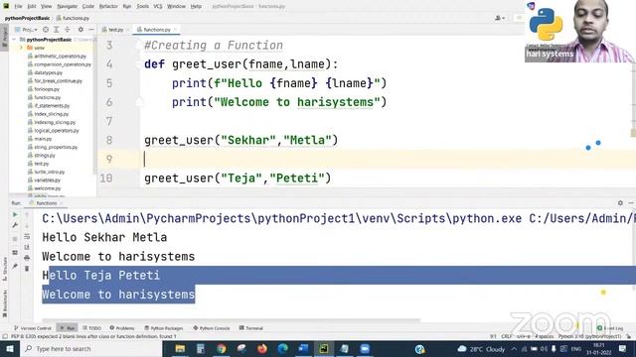The width and height of the screenshot is (636, 357).
Task: Switch to the functions.py editor tab
Action: [x=157, y=30]
